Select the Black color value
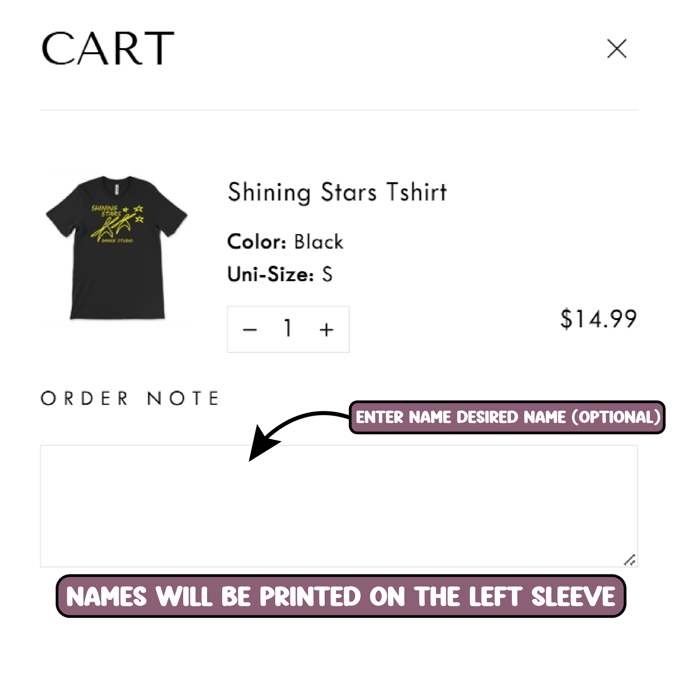This screenshot has height=676, width=676. (318, 242)
